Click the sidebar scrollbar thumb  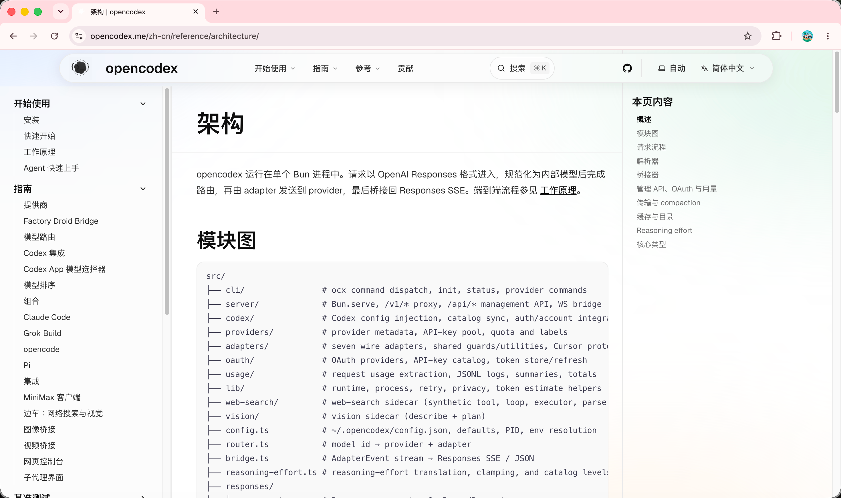point(167,201)
